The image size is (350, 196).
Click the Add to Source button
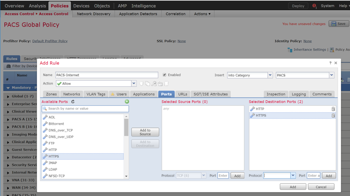[145, 132]
